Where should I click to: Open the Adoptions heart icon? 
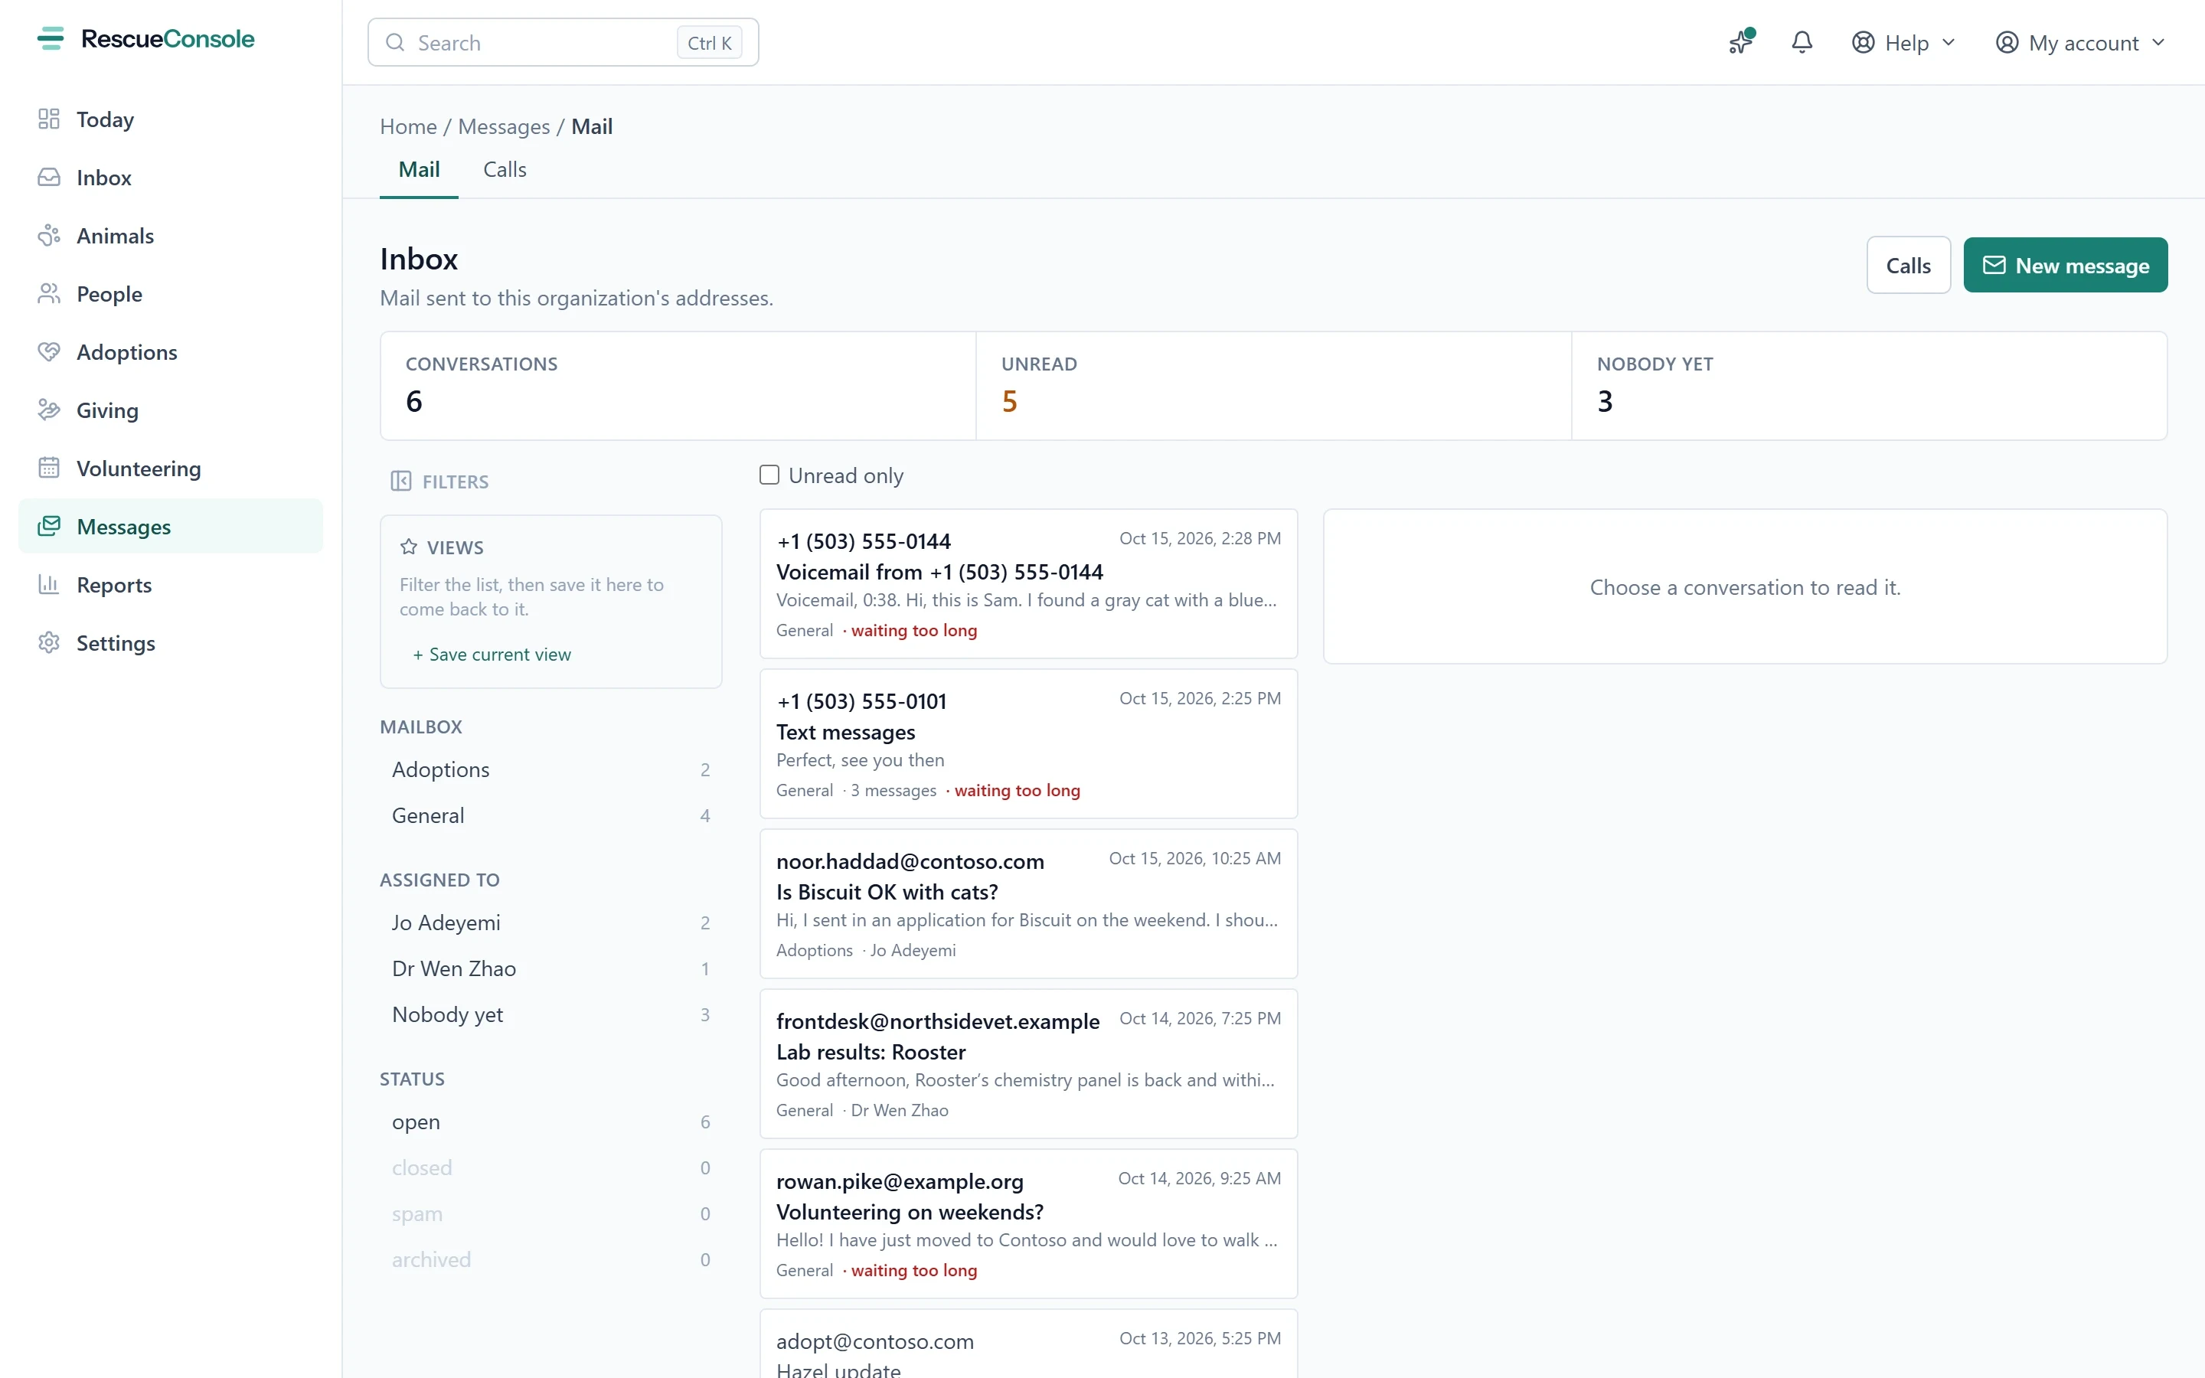[49, 352]
